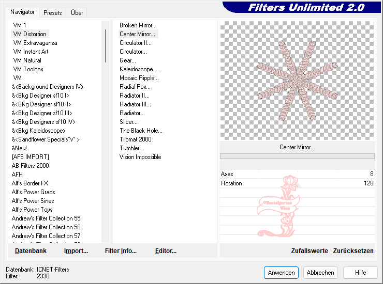Reset settings with Zurücksetzen
Image resolution: width=383 pixels, height=284 pixels.
pyautogui.click(x=353, y=251)
